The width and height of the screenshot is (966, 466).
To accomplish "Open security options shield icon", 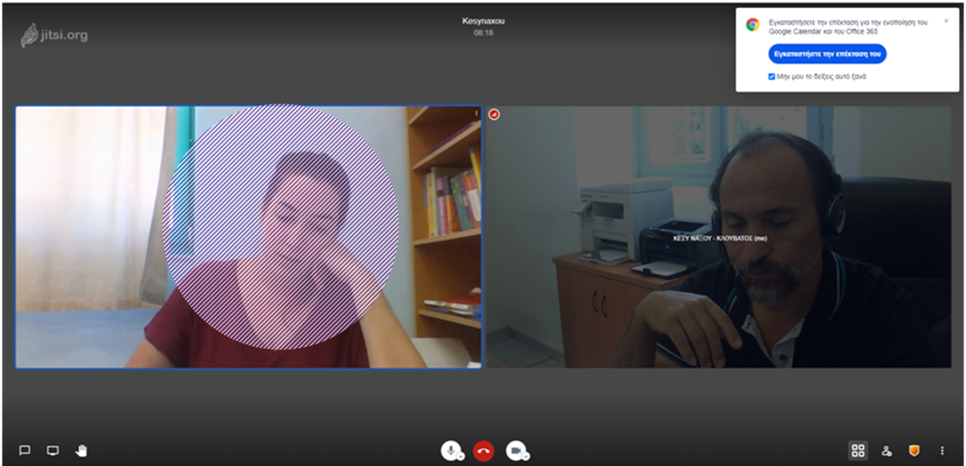I will pyautogui.click(x=914, y=451).
